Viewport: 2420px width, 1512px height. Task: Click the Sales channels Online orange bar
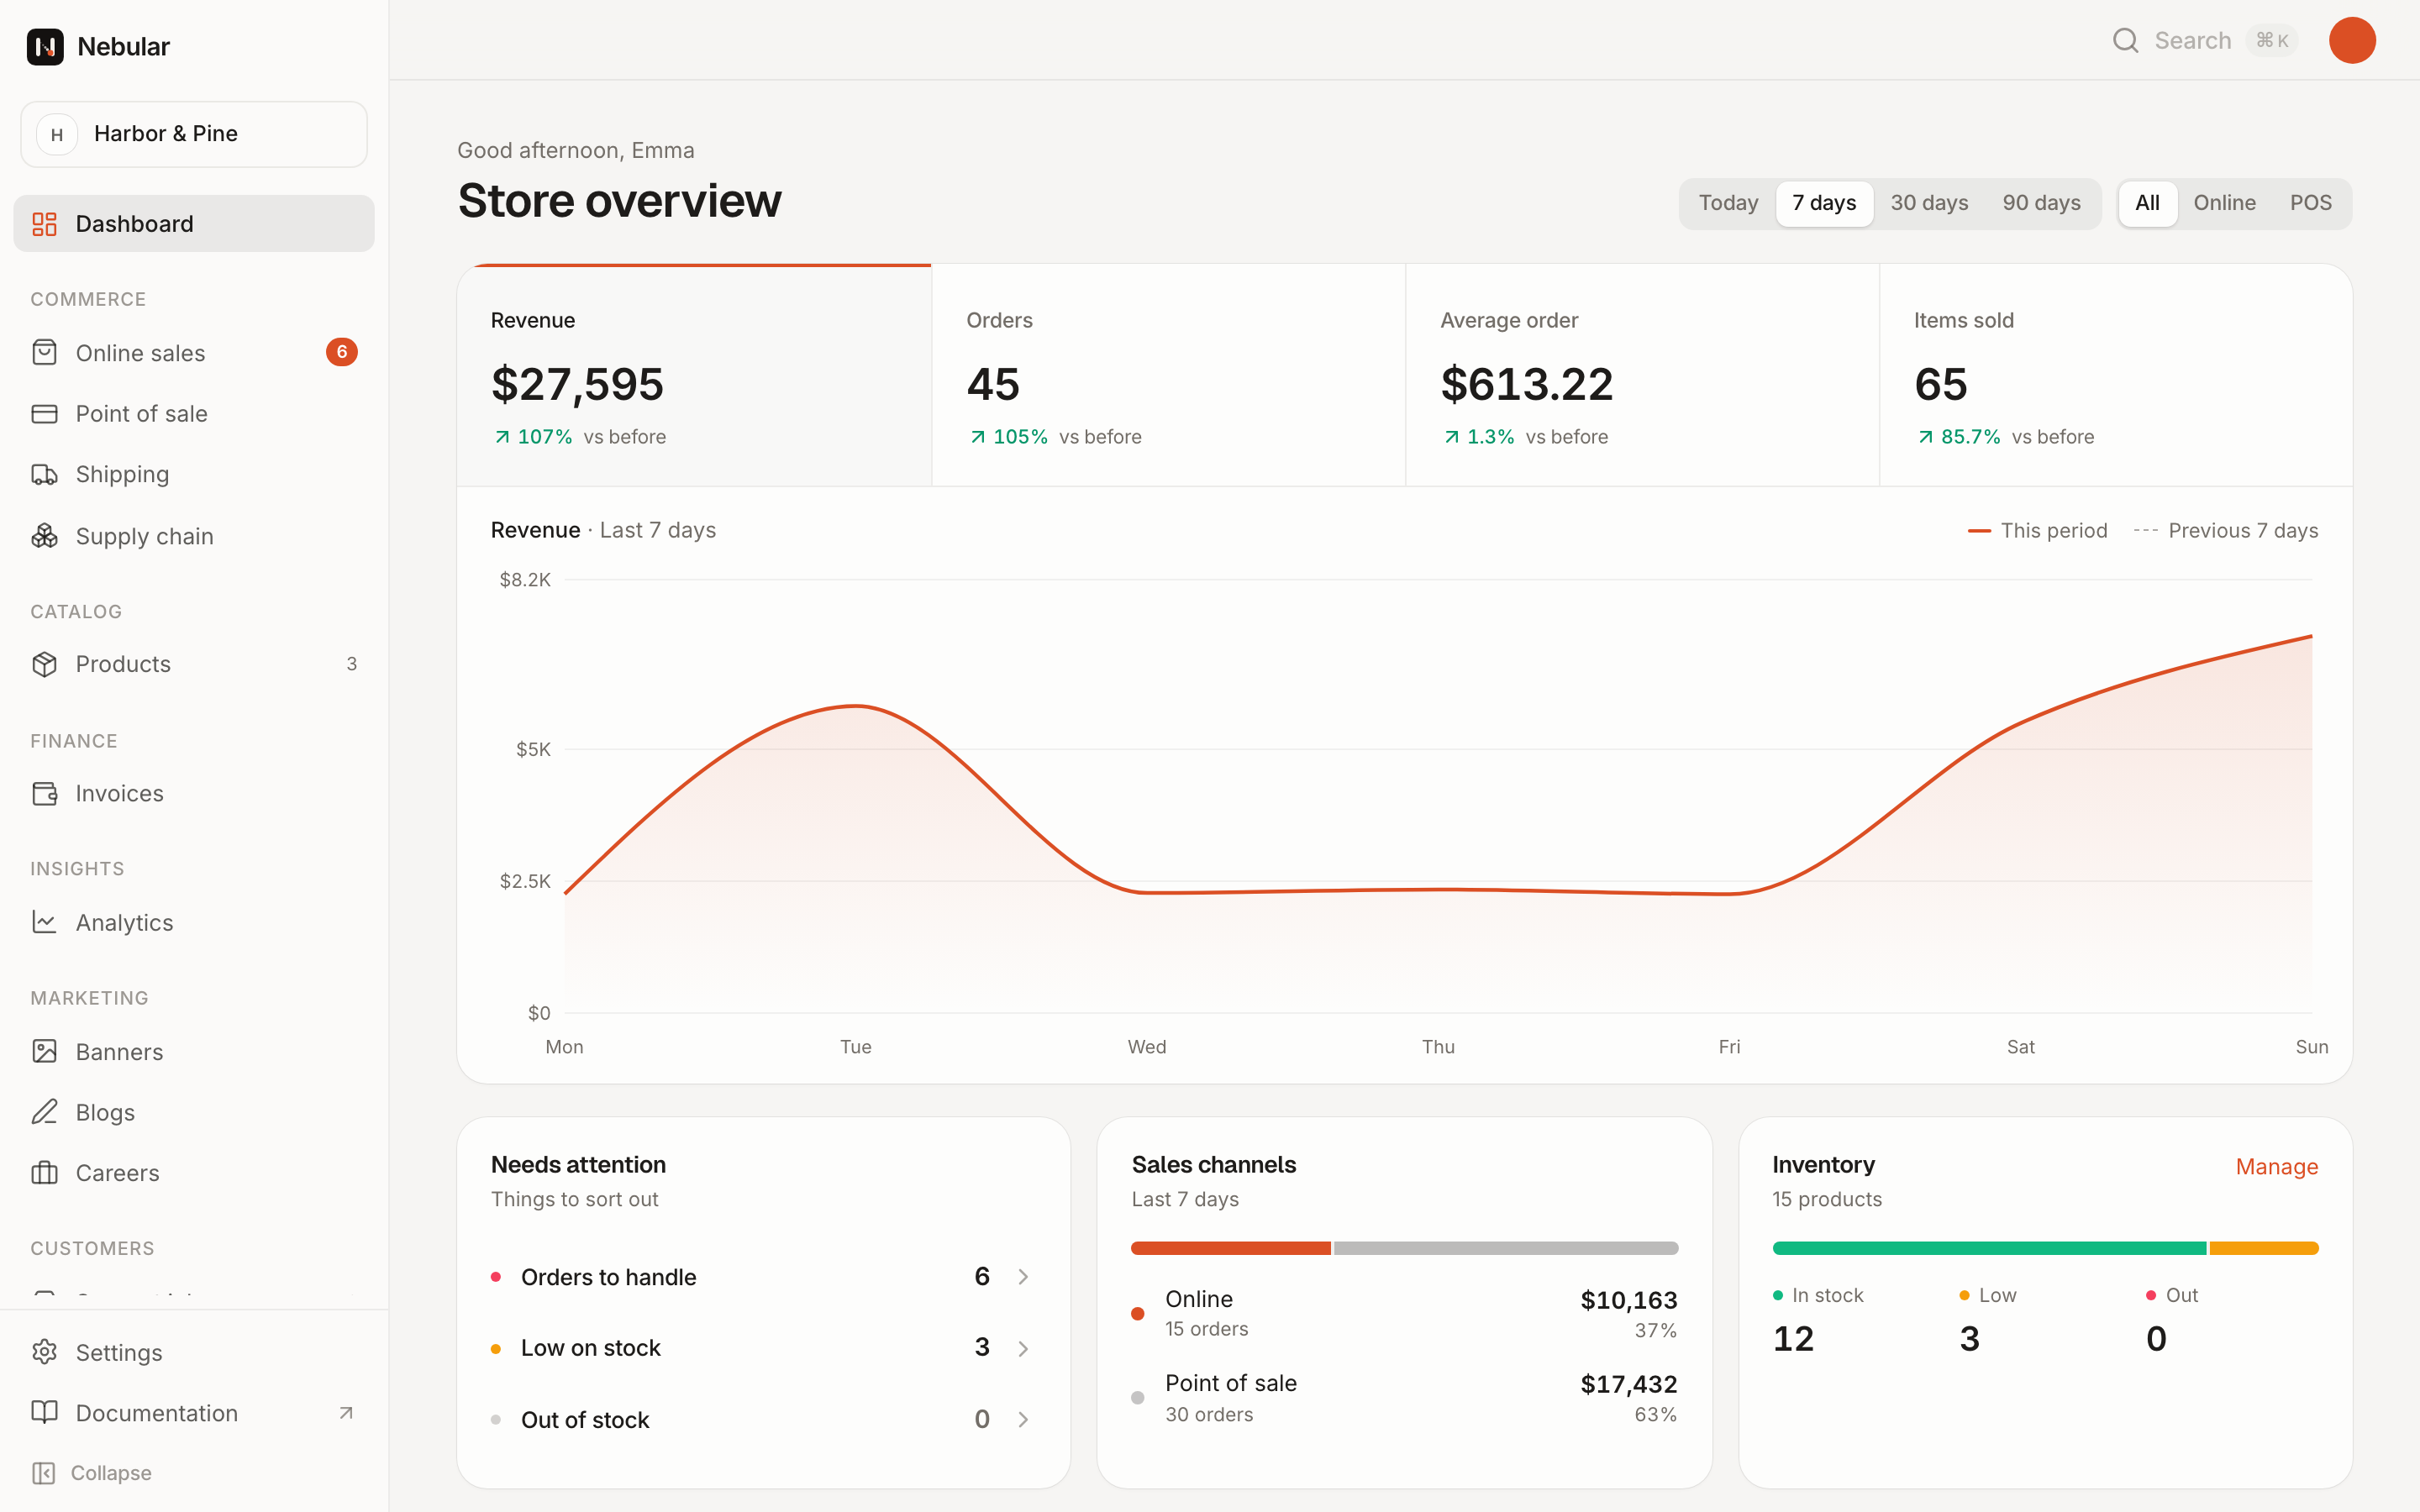pyautogui.click(x=1230, y=1248)
